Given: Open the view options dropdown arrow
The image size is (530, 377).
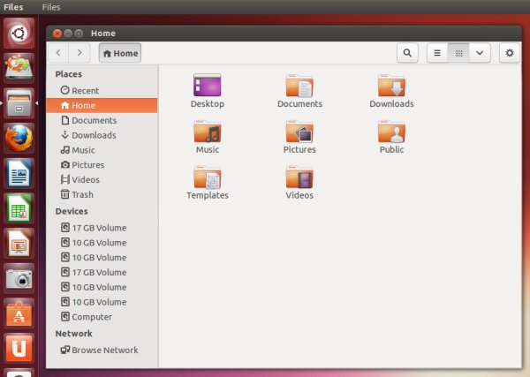Looking at the screenshot, I should (x=480, y=53).
